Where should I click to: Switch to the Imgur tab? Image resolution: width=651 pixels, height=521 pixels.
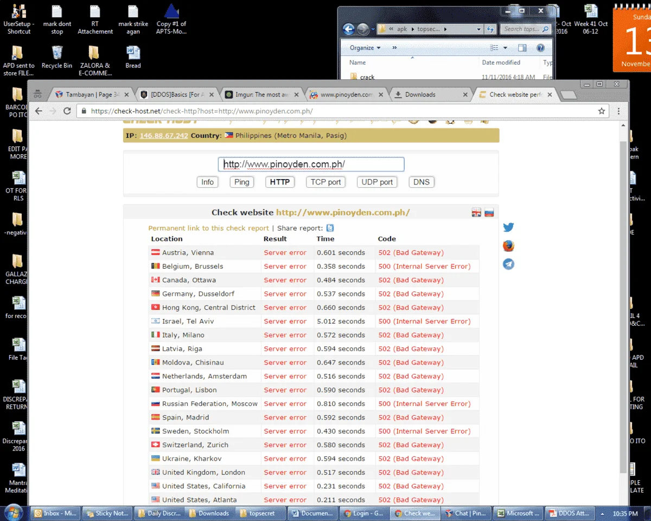coord(262,94)
